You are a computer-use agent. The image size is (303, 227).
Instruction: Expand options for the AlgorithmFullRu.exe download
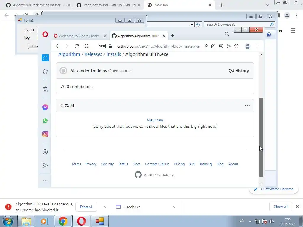[104, 207]
